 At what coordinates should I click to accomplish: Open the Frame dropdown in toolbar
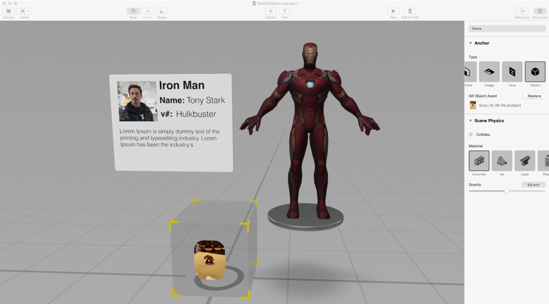[25, 11]
